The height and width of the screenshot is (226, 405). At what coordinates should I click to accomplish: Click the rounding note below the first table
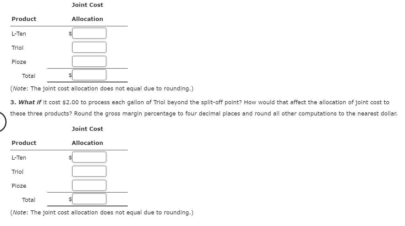[102, 88]
